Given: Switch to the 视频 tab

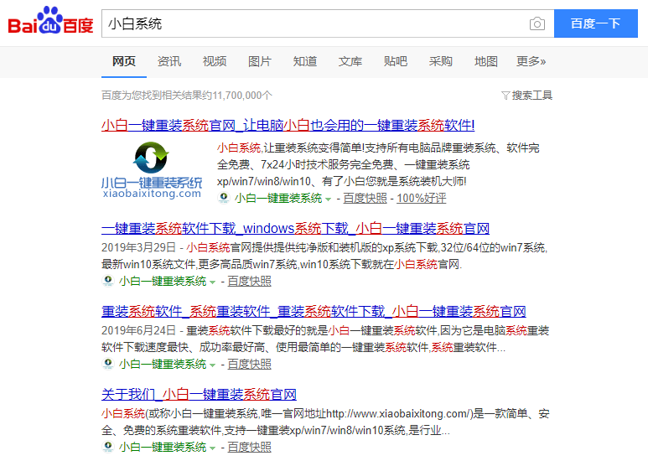Looking at the screenshot, I should click(x=215, y=61).
